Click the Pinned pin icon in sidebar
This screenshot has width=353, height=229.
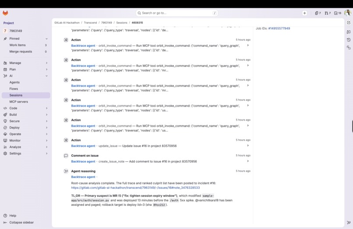point(5,38)
